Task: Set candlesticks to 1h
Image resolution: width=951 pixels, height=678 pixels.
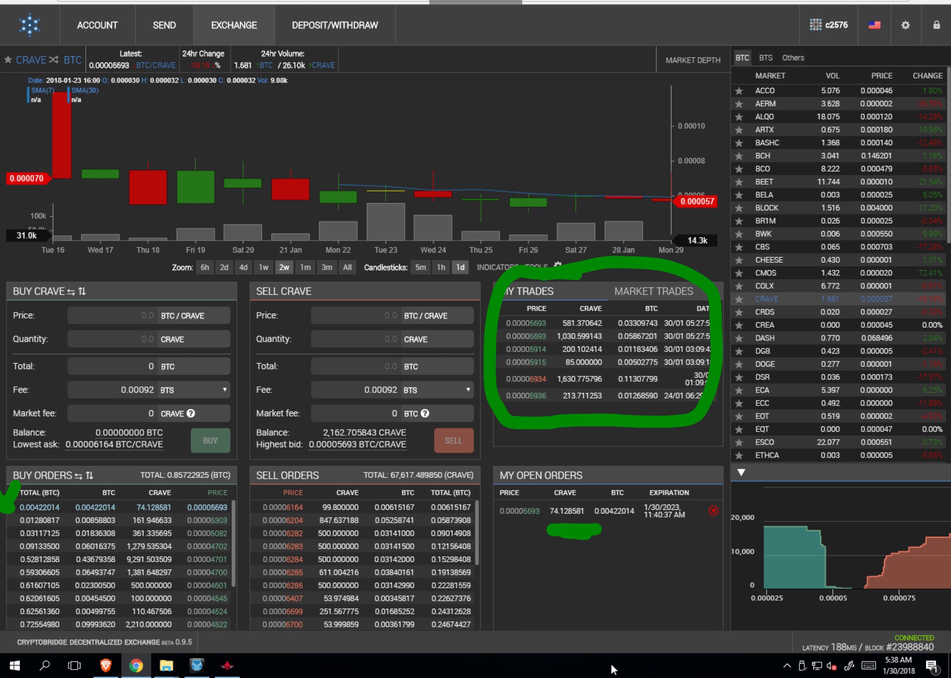Action: pos(441,267)
